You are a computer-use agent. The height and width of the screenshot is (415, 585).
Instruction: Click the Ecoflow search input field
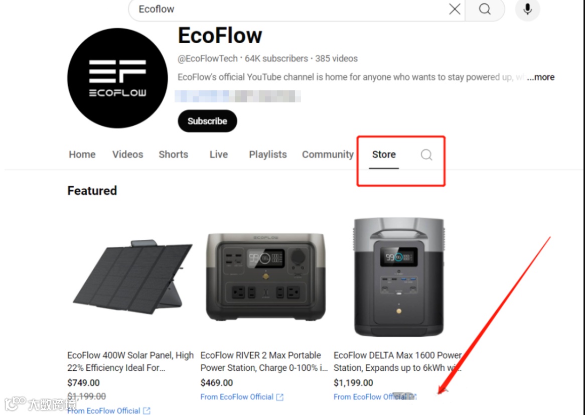coord(291,9)
